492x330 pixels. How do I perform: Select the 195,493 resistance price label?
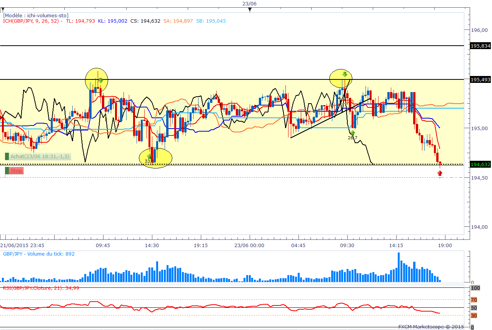click(480, 79)
